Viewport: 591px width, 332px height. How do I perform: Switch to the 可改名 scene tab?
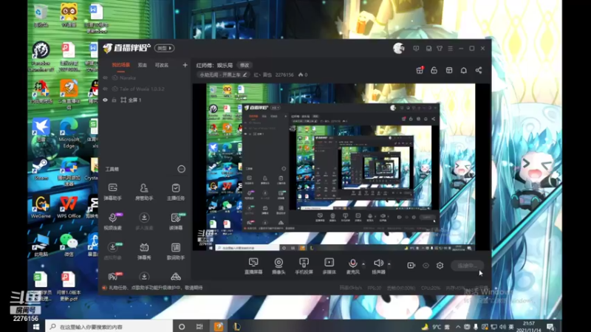tap(162, 65)
